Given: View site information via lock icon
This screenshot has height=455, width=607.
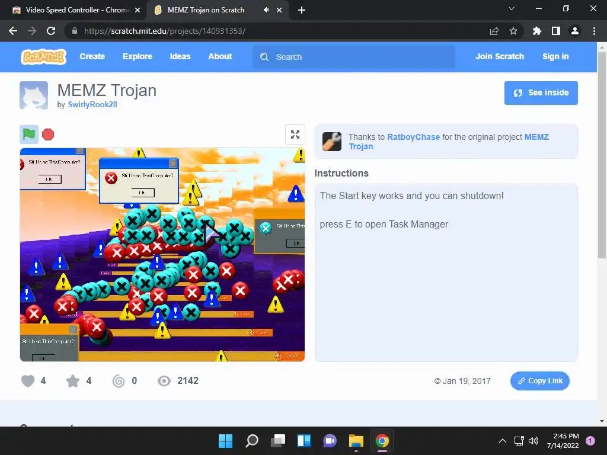Looking at the screenshot, I should click(74, 31).
